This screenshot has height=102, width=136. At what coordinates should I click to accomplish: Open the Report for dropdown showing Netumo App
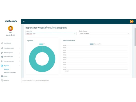tap(51, 33)
